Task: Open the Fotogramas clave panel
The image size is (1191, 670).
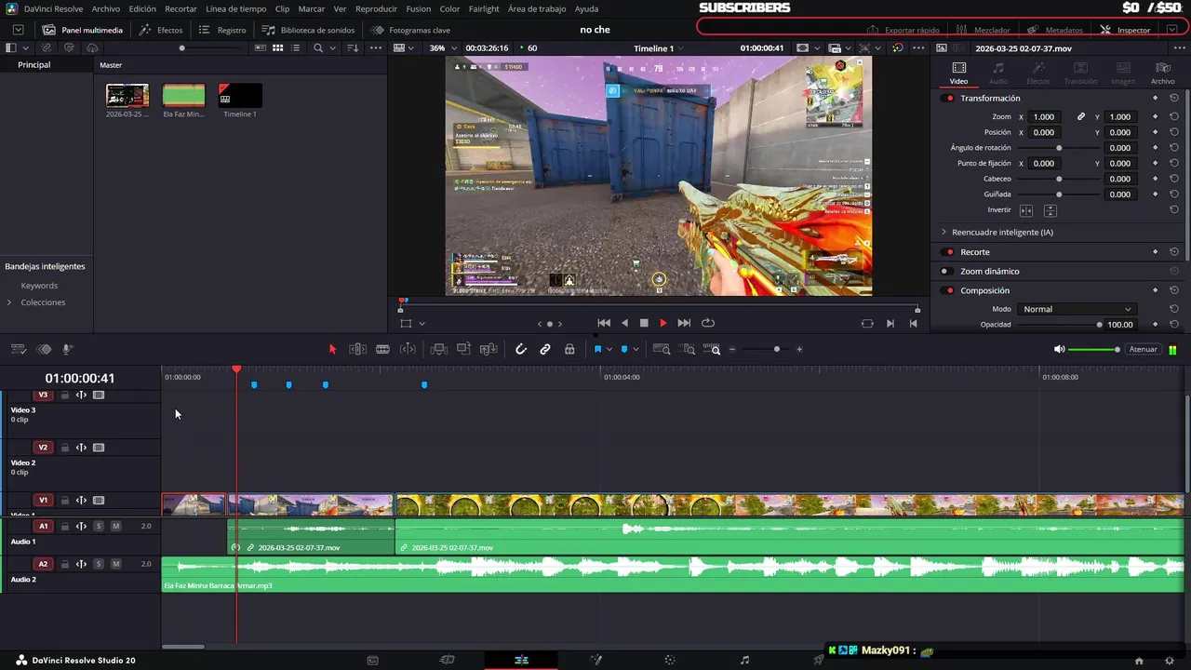Action: (410, 30)
